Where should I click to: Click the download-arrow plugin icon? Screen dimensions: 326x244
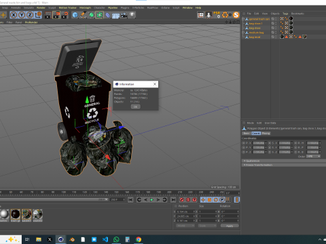coord(209,15)
